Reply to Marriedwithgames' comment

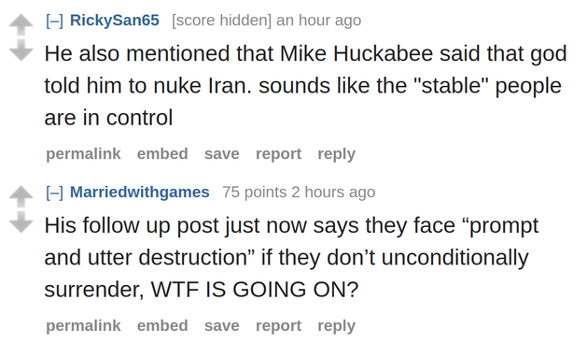[337, 326]
